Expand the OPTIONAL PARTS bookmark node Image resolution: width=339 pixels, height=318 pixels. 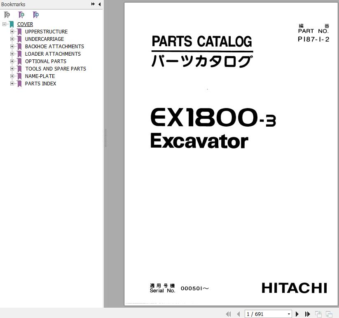(12, 61)
